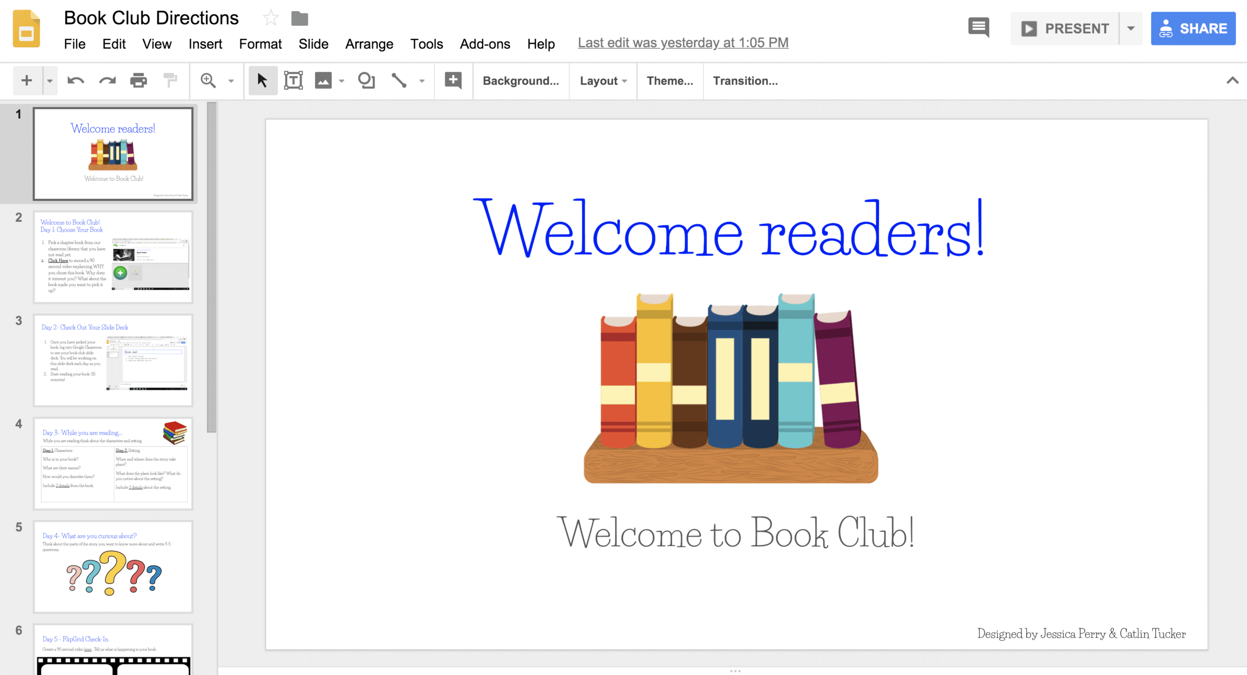The height and width of the screenshot is (675, 1247).
Task: Select the Shape tool
Action: 366,80
